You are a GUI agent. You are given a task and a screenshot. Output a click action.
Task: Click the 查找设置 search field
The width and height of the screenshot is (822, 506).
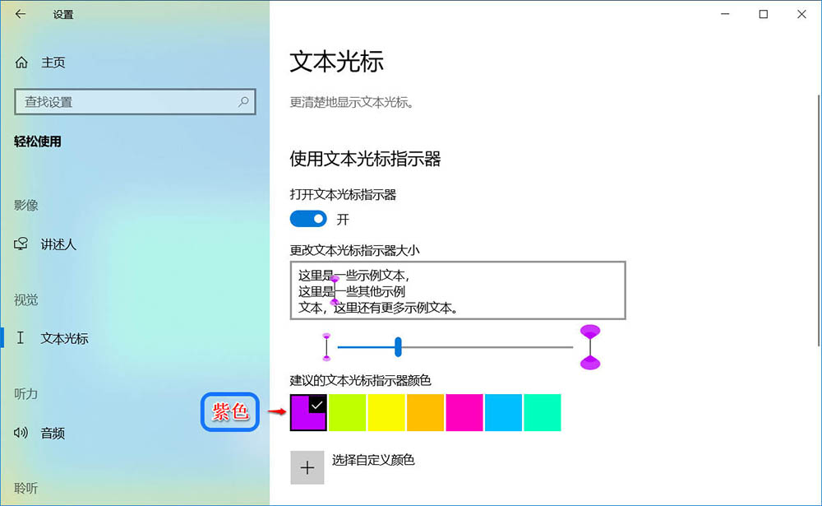(136, 102)
